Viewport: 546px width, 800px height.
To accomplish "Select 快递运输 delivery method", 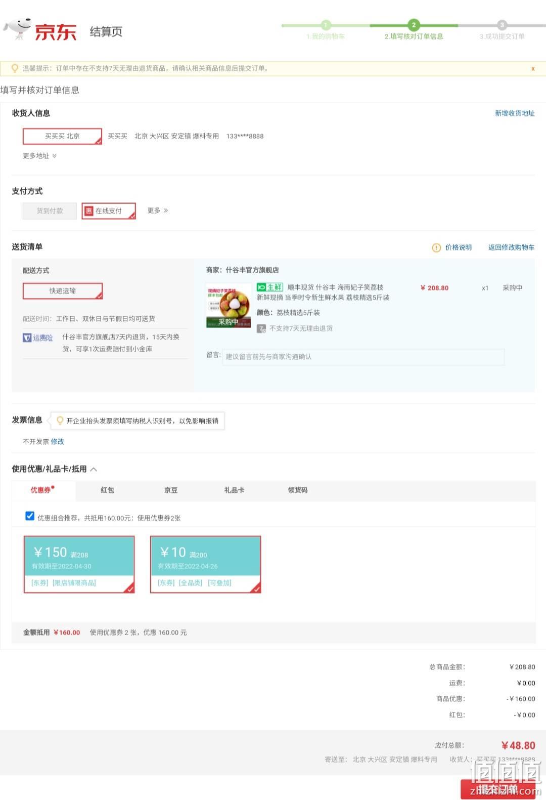I will [63, 291].
